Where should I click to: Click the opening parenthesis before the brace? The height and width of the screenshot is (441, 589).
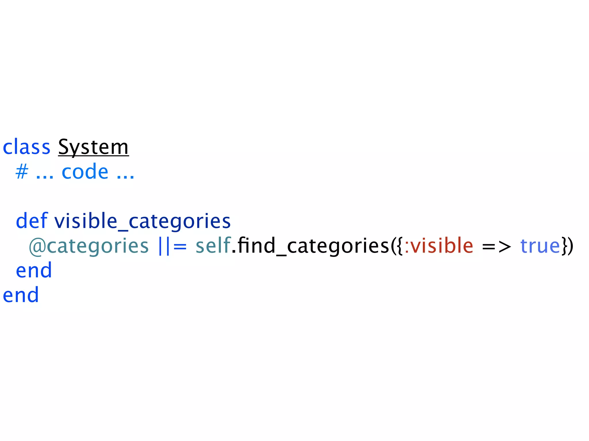[x=393, y=246]
